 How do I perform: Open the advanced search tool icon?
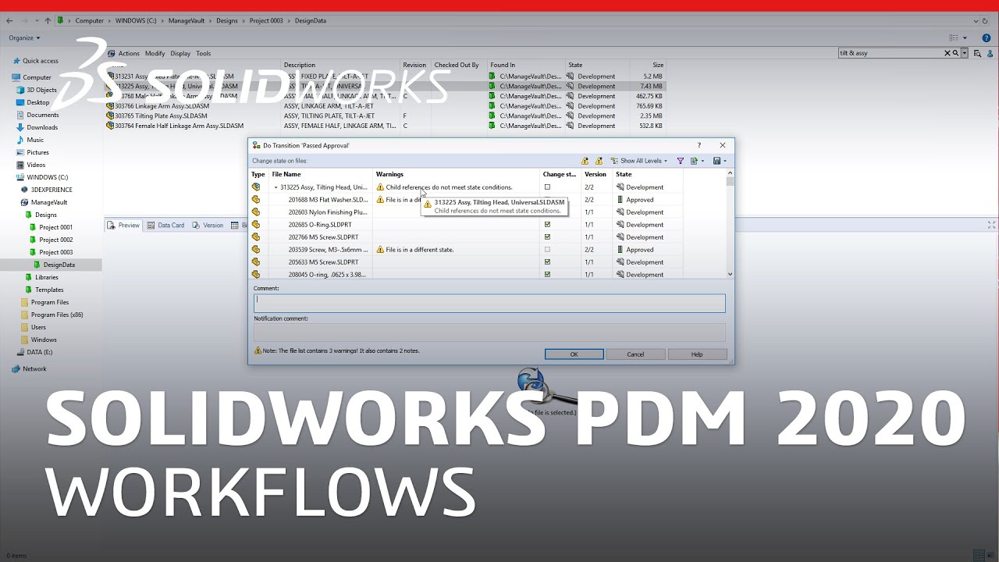click(x=977, y=53)
